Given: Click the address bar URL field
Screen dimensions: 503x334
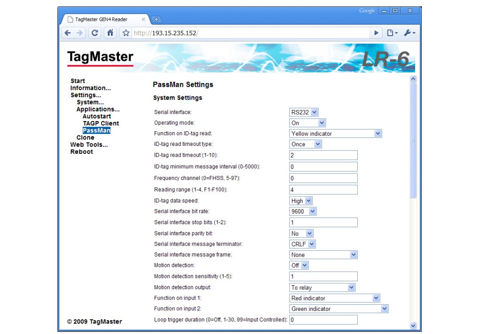Looking at the screenshot, I should pos(251,33).
